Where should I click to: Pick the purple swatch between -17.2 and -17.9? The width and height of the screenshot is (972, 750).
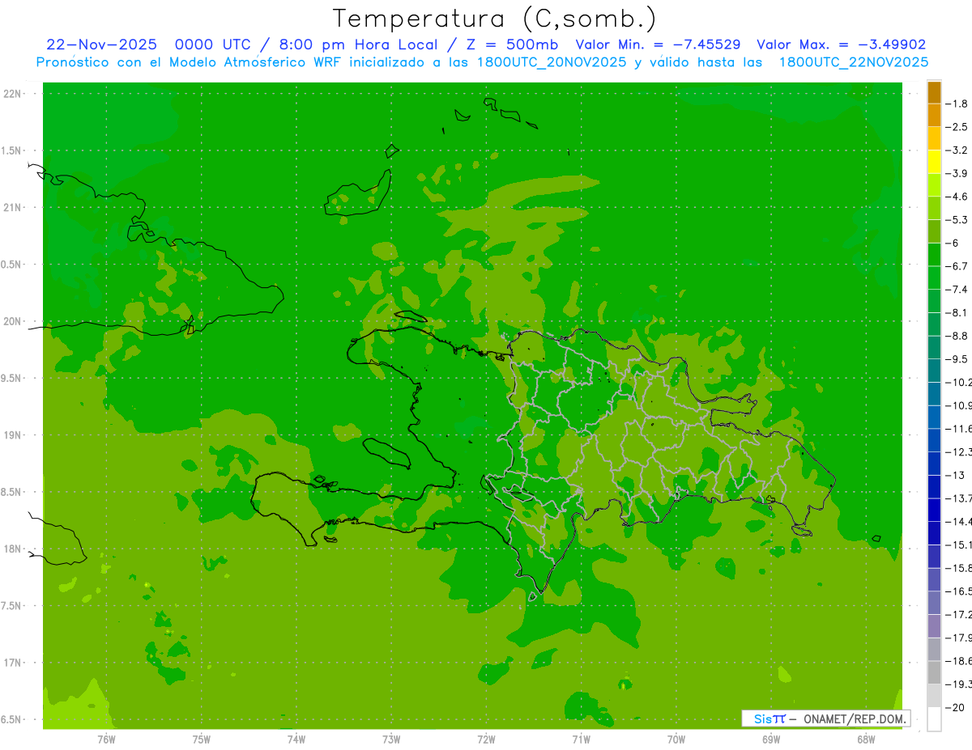tap(934, 626)
